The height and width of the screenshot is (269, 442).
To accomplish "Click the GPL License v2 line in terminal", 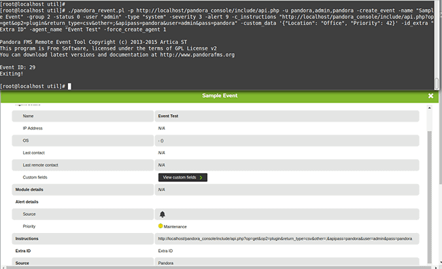I will (x=108, y=48).
